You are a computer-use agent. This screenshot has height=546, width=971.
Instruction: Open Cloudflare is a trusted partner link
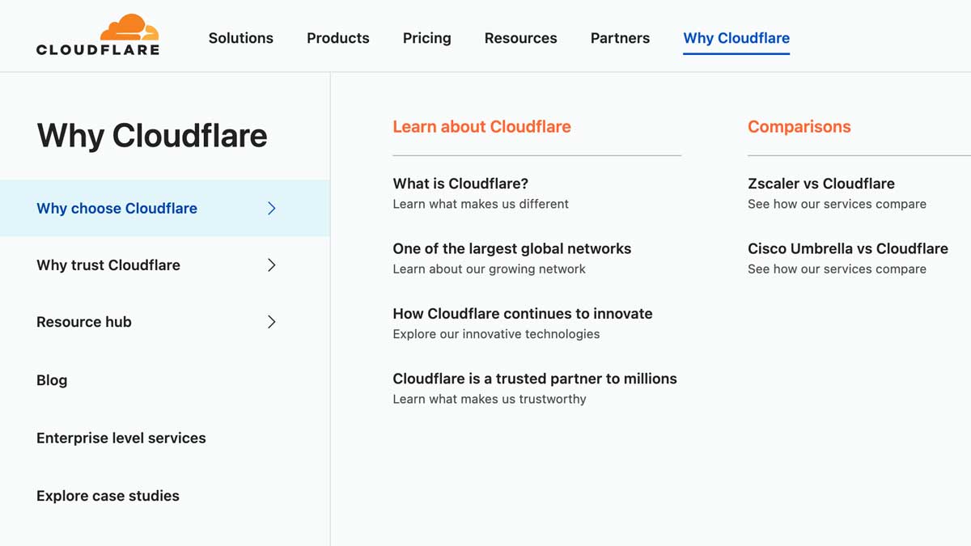tap(535, 379)
